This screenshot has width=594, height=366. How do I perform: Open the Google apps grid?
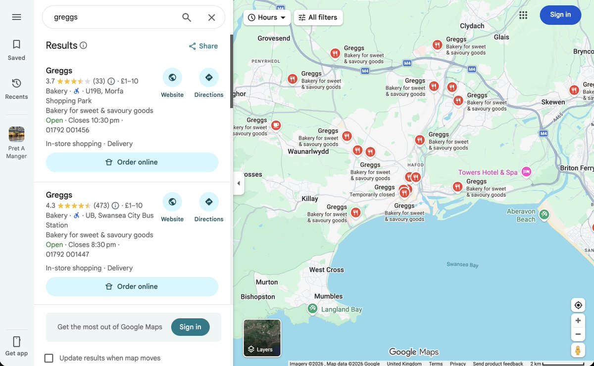pyautogui.click(x=523, y=15)
